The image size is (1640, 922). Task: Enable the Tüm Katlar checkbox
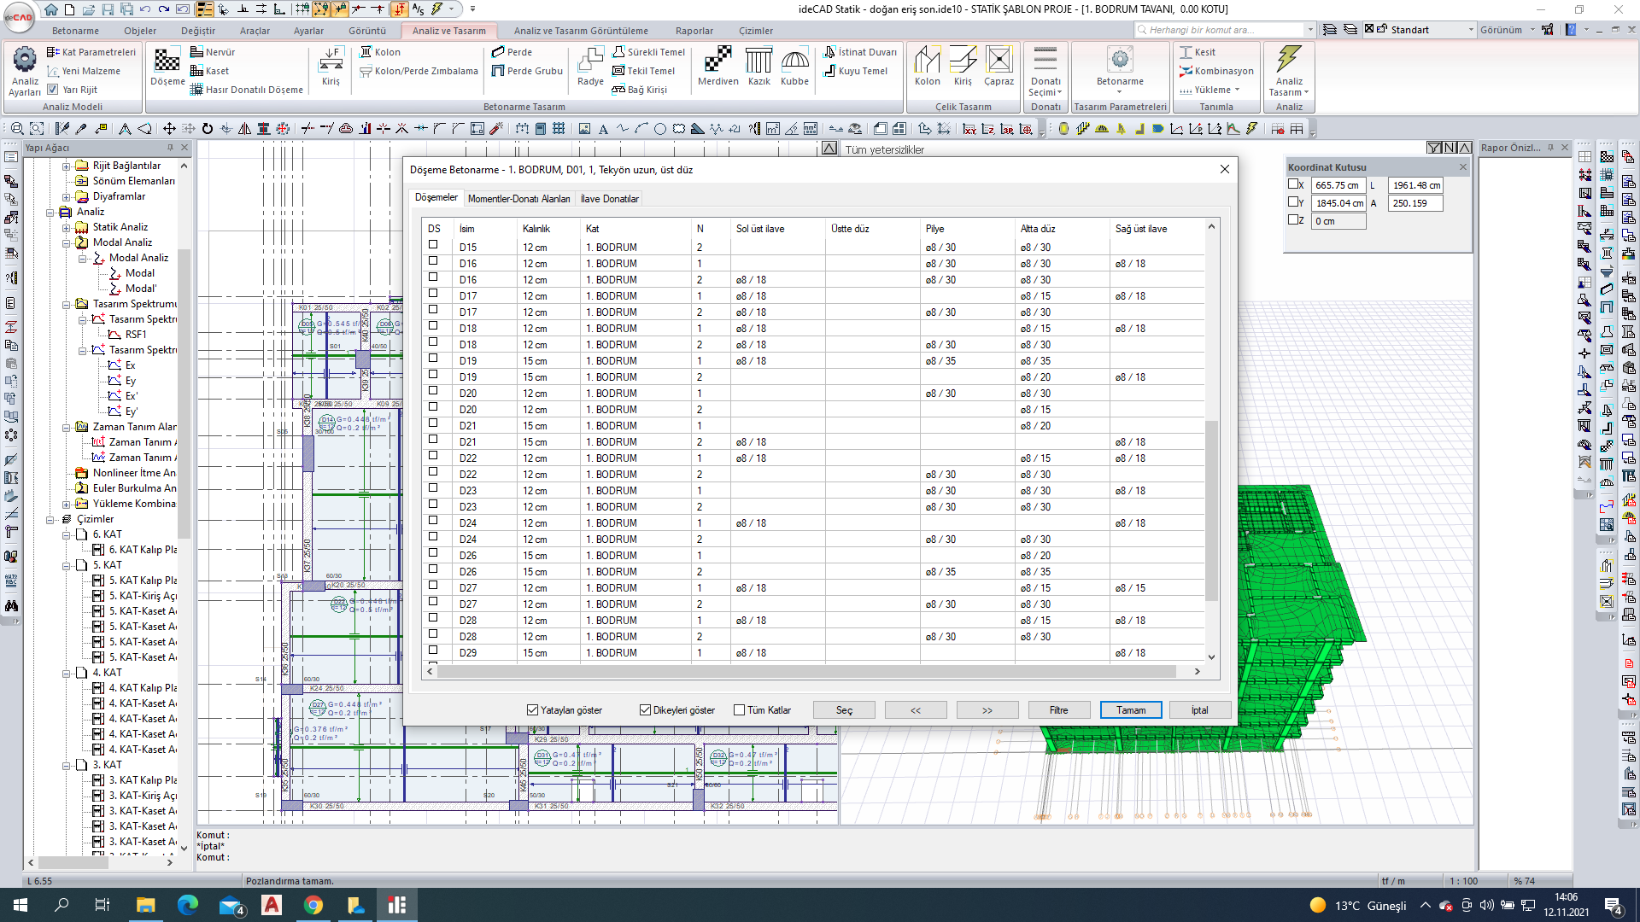(x=740, y=710)
